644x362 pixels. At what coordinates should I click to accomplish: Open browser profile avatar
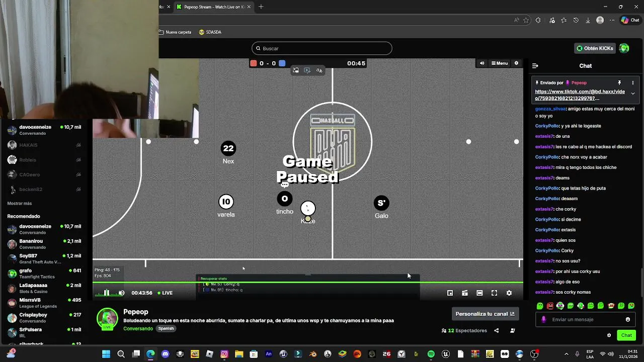click(600, 20)
